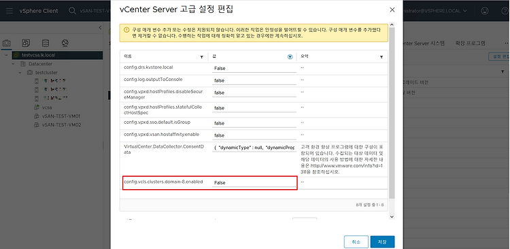
Task: Click the dialog scrollbar down arrow
Action: (392, 216)
